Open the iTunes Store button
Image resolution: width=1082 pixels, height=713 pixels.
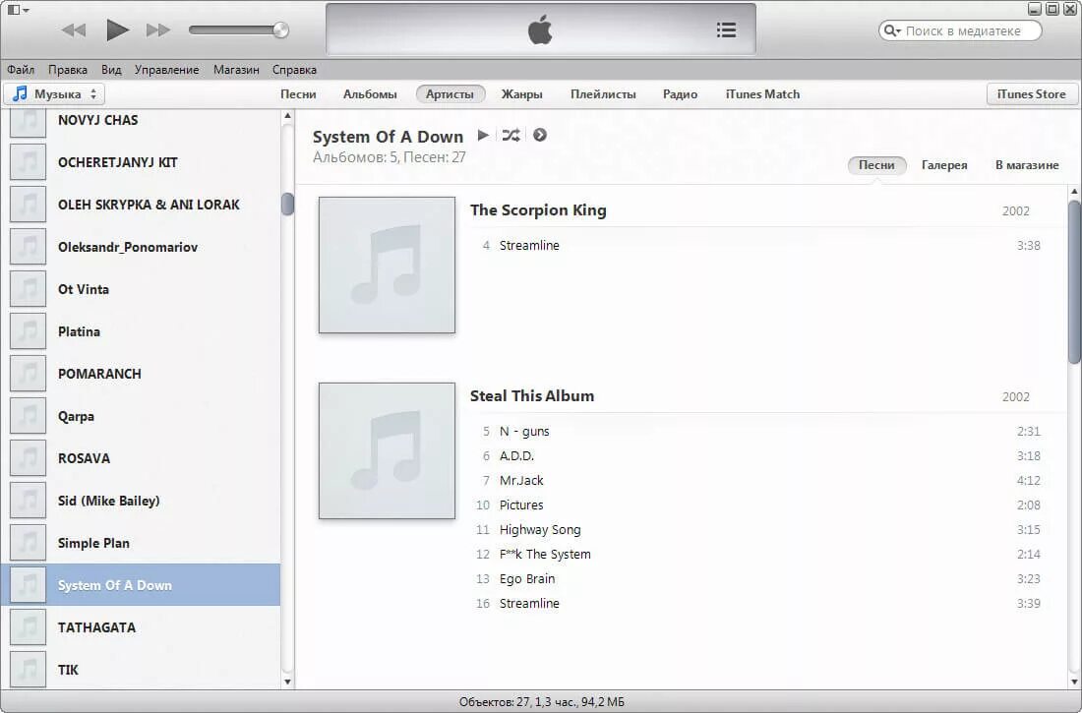tap(1031, 93)
